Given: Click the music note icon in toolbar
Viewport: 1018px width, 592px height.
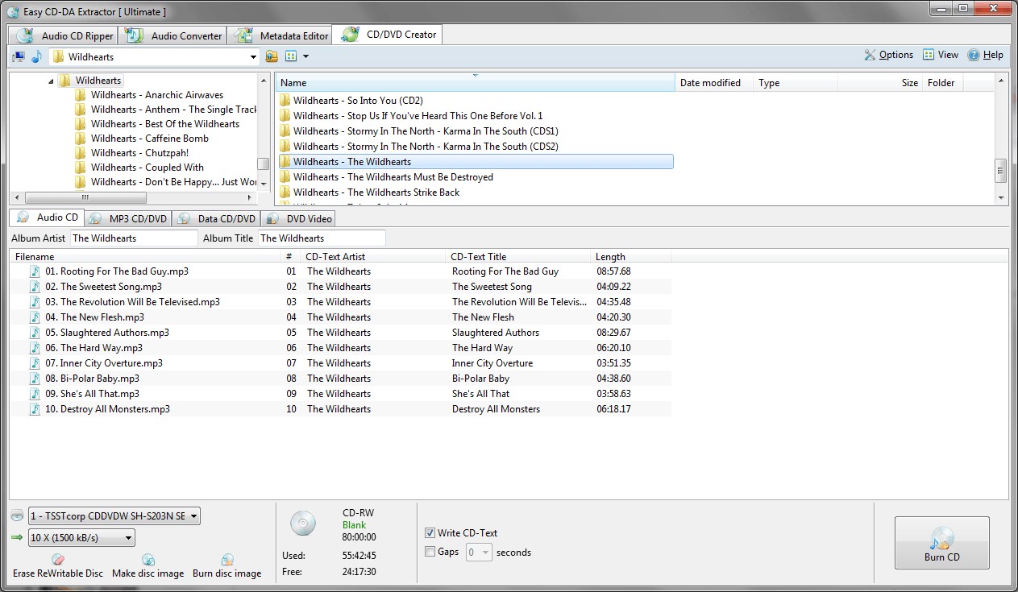Looking at the screenshot, I should [36, 56].
